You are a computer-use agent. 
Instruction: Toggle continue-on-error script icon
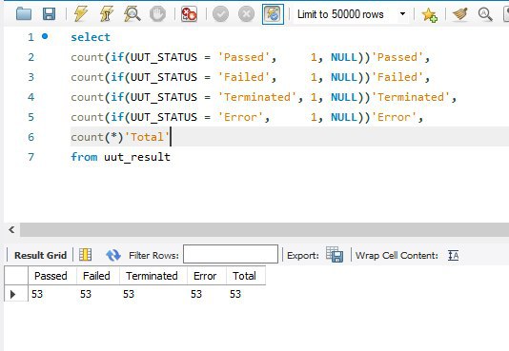(x=189, y=14)
